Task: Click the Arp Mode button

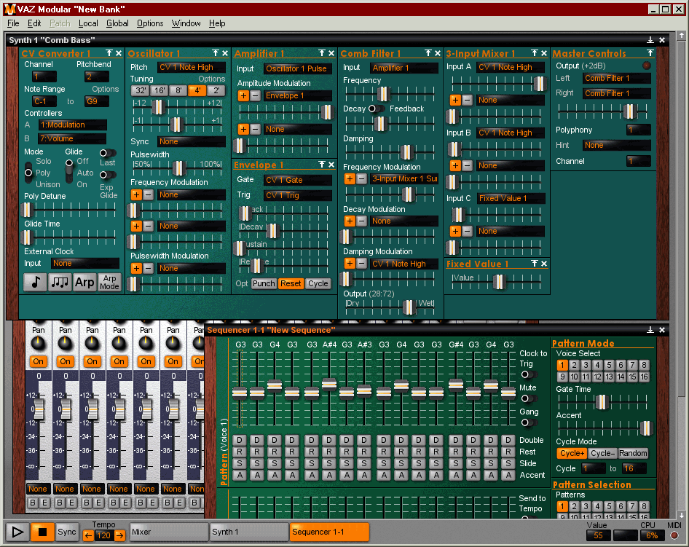Action: point(109,282)
